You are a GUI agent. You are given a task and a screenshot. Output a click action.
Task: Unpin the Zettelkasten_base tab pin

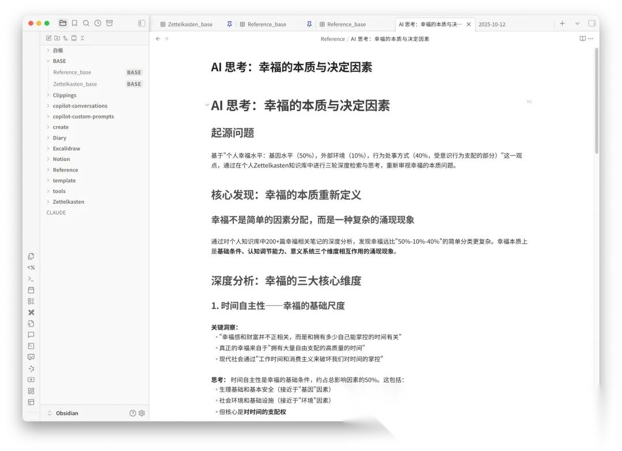(229, 24)
